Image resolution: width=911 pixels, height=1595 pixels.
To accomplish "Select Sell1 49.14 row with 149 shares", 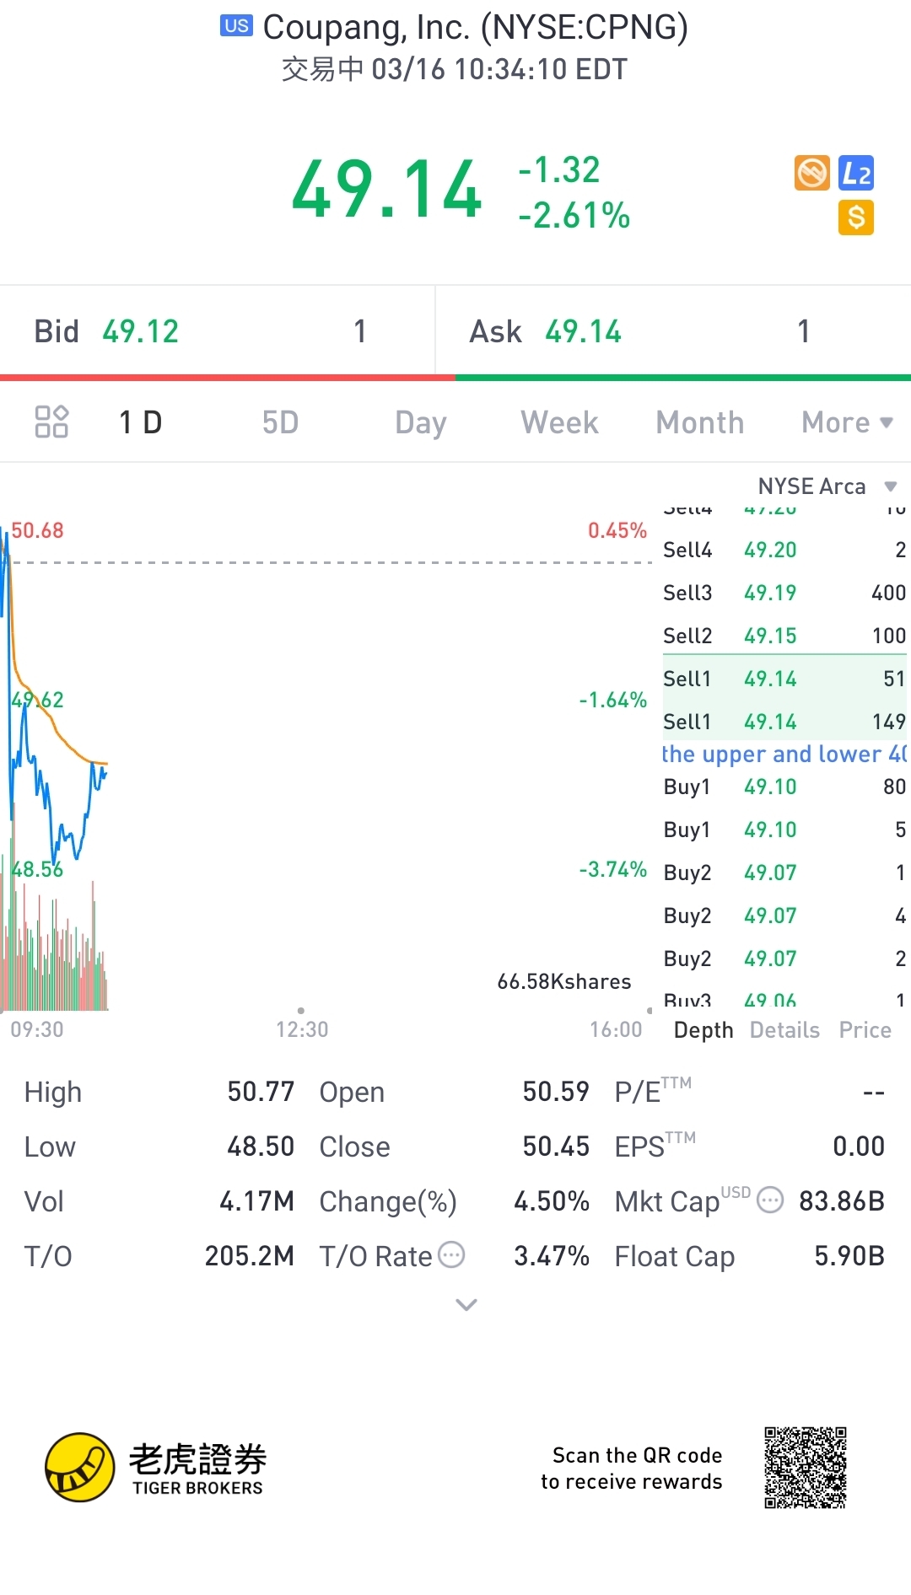I will tap(784, 722).
